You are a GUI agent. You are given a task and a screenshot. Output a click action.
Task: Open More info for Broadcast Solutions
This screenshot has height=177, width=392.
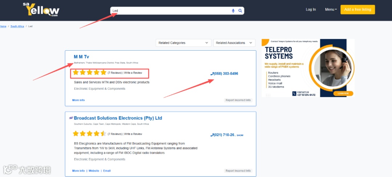78,171
